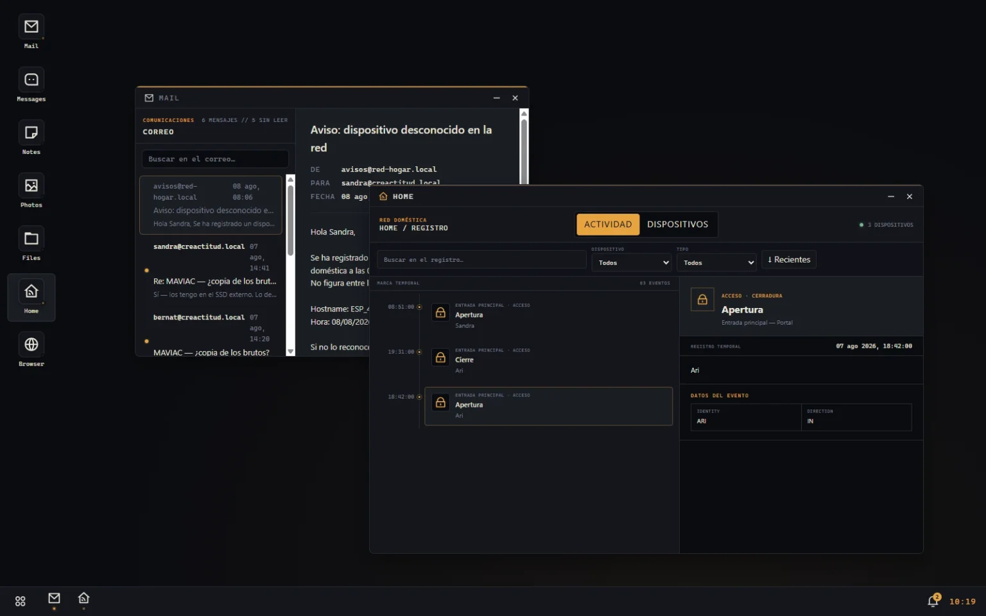This screenshot has height=616, width=986.
Task: Click the Mail list scrollbar thumb
Action: click(x=290, y=219)
